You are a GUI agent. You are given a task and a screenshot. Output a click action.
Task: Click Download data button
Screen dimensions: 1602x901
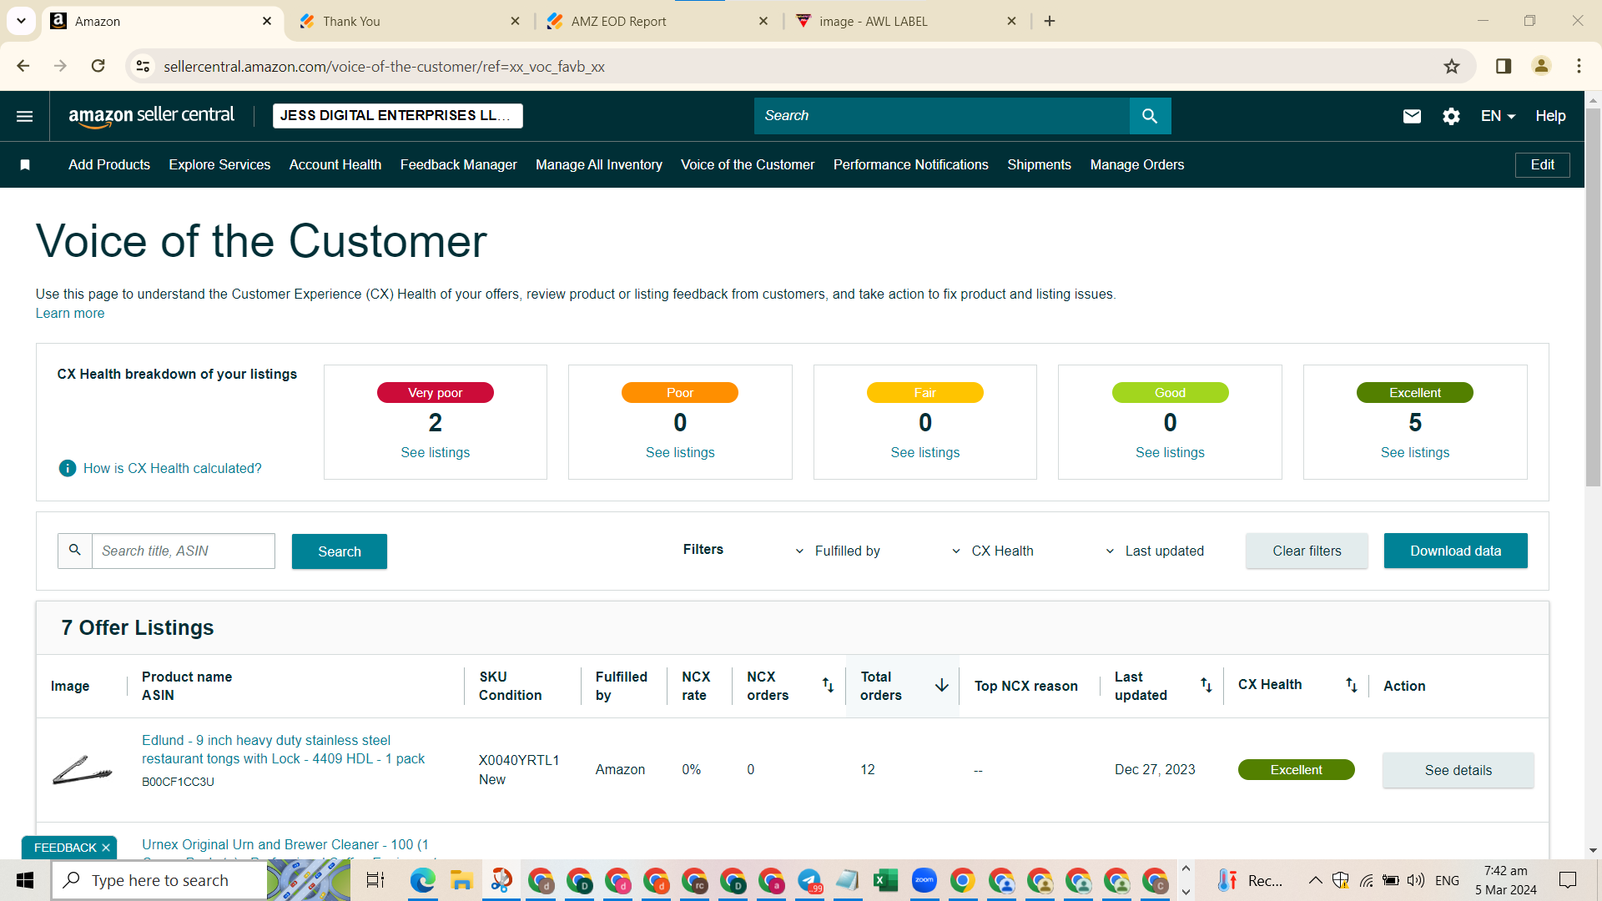[x=1455, y=551]
